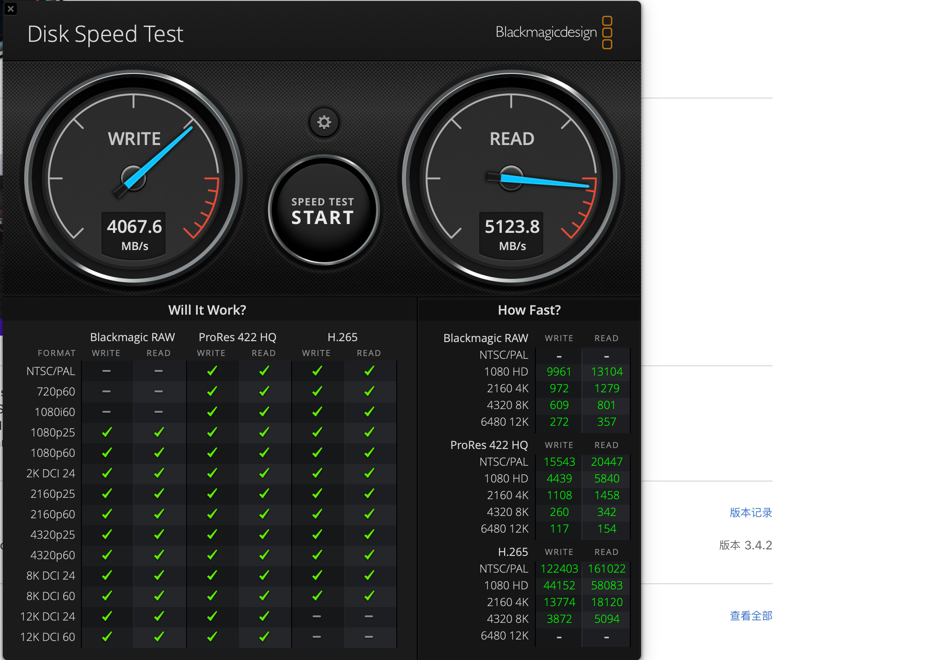Click Blackmagic RAW header in Will It Work
935x660 pixels.
133,337
